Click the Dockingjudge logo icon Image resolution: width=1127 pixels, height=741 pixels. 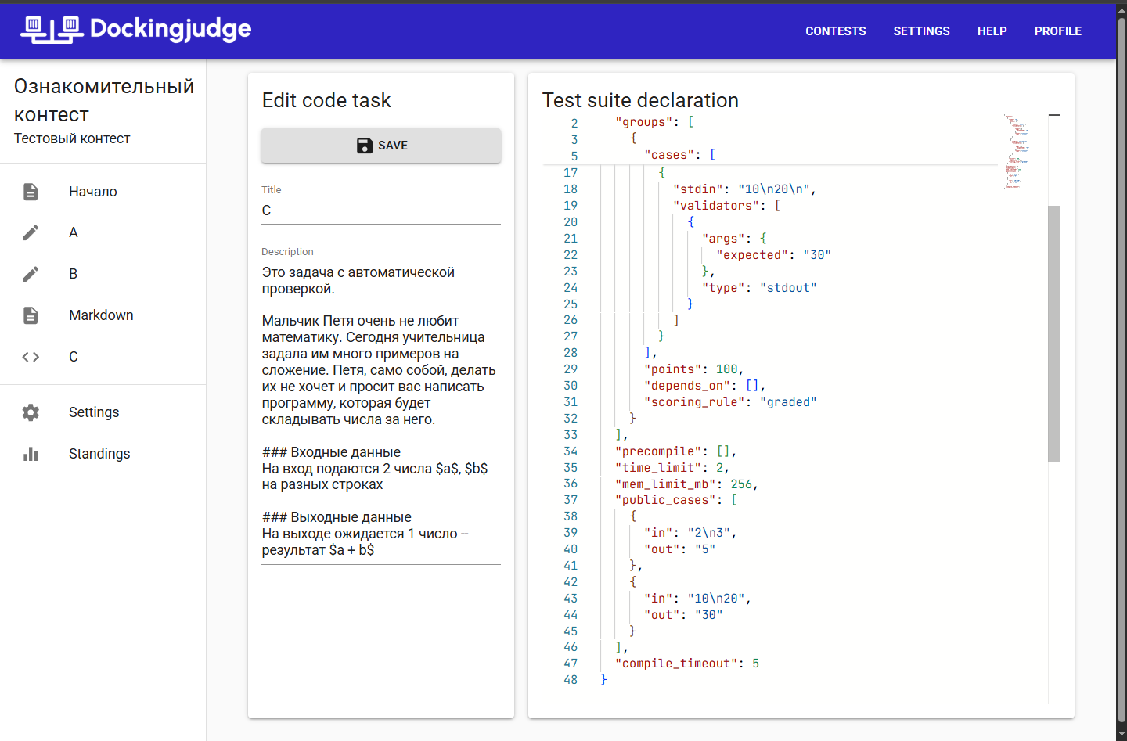pos(51,30)
